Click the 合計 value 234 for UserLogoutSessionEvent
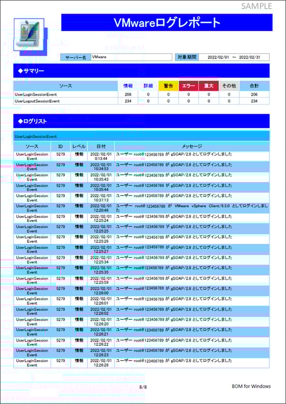 (255, 101)
